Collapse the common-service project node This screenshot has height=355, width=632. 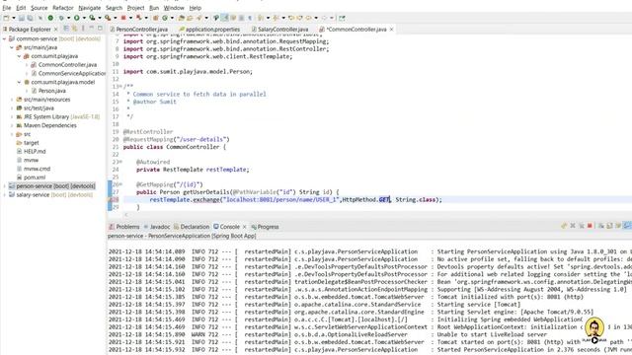click(4, 38)
